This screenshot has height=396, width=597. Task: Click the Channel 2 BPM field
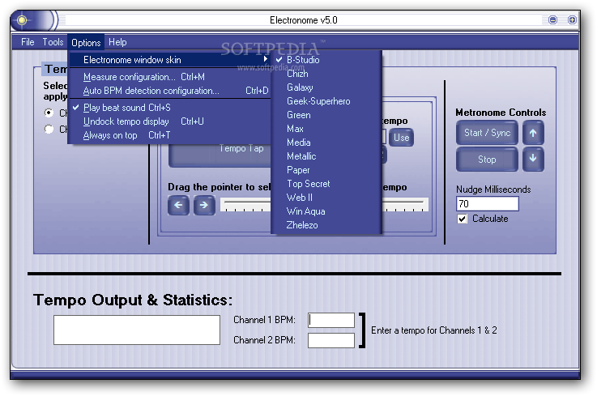pos(331,340)
